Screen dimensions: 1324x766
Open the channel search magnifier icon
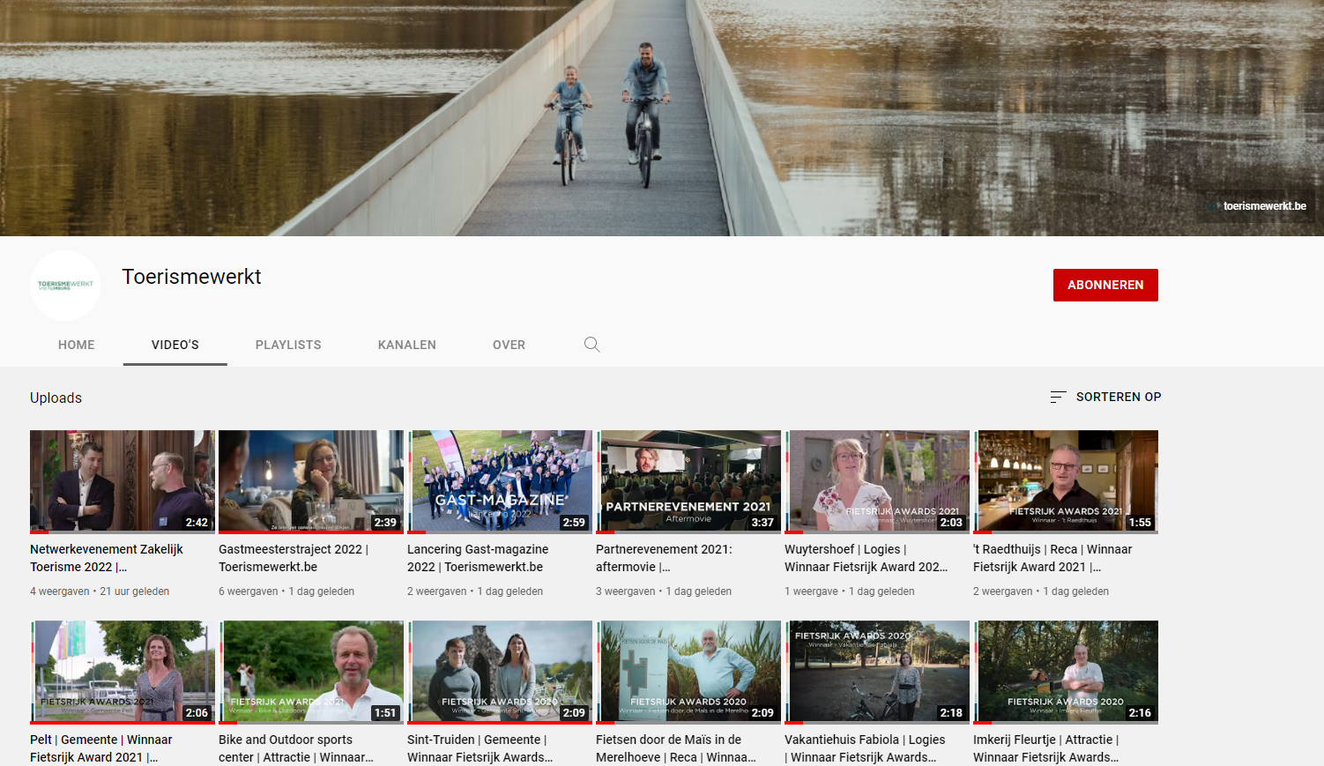click(x=592, y=345)
